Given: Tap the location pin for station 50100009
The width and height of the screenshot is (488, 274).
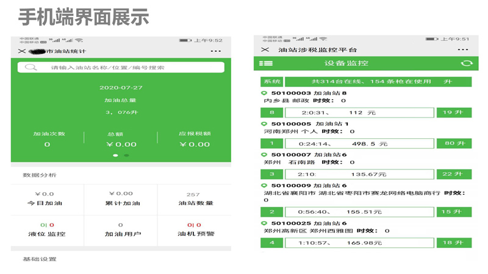Looking at the screenshot, I should click(264, 186).
